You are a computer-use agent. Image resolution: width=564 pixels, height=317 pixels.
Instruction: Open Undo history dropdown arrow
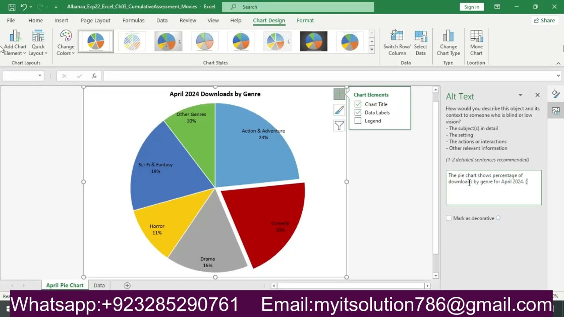point(31,7)
